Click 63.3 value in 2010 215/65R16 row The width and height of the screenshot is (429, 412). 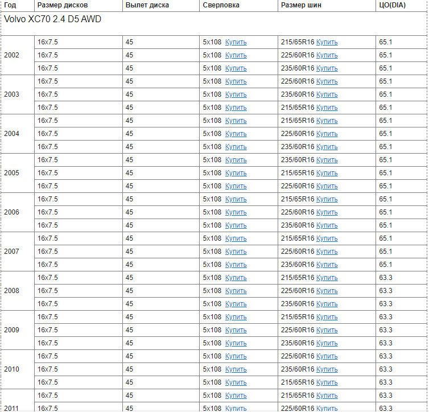pyautogui.click(x=386, y=382)
